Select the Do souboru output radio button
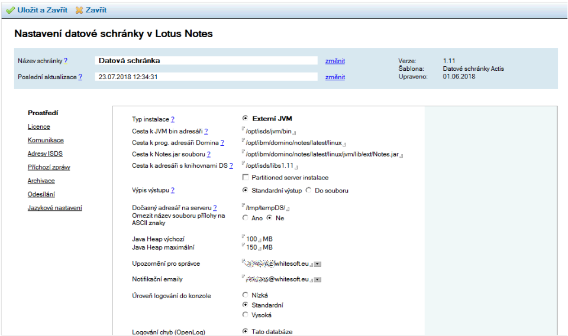The height and width of the screenshot is (336, 568). pyautogui.click(x=308, y=190)
